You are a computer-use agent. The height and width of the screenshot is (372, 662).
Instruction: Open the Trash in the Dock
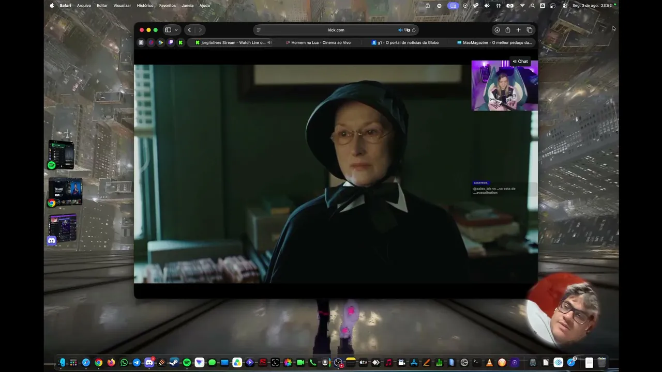point(601,363)
